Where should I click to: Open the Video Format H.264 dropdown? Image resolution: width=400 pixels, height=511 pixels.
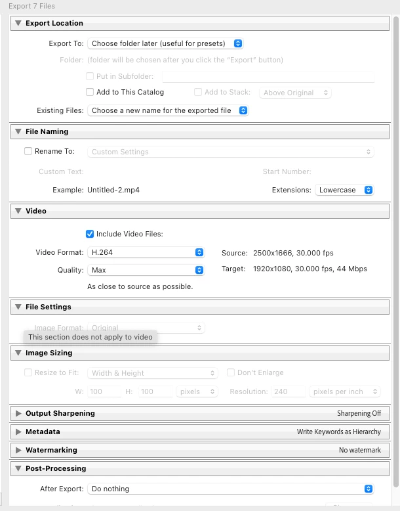146,252
